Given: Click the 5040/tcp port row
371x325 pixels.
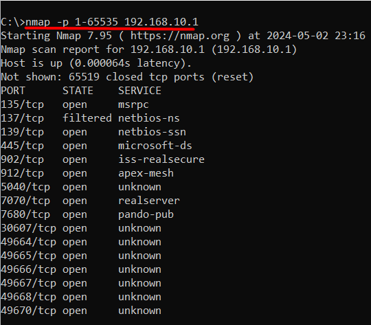Looking at the screenshot, I should (81, 187).
